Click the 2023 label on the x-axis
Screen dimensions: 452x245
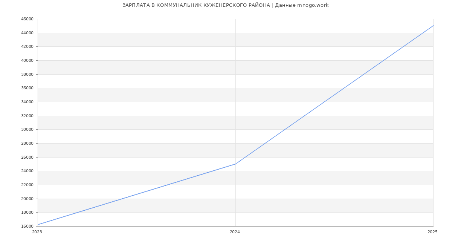click(x=37, y=232)
